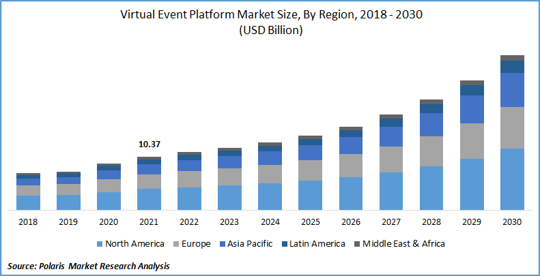Click the 2026 axis label
Image resolution: width=540 pixels, height=276 pixels.
351,222
